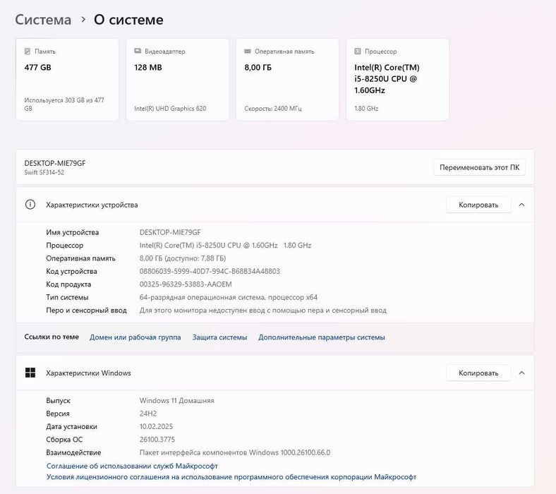Click the Video adapter (Видеоадаптер) card icon
Screen dimensions: 556x494
coord(138,52)
